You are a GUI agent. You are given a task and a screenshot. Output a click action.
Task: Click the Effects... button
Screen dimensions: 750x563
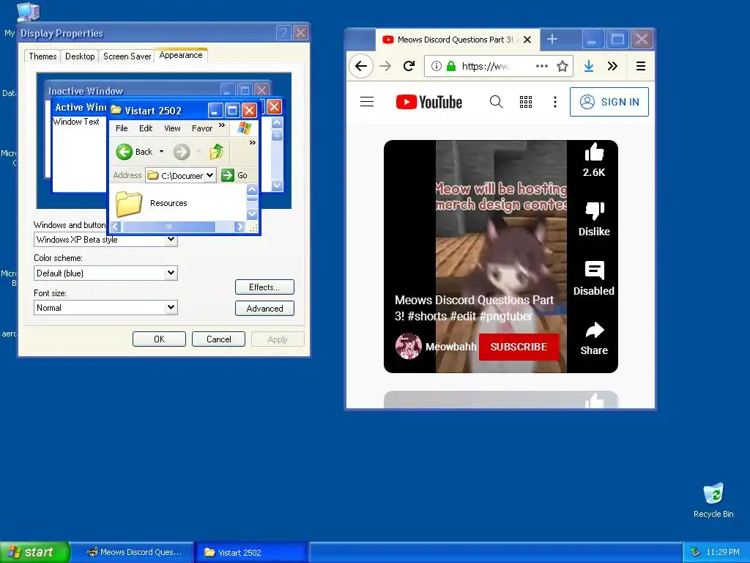(264, 287)
